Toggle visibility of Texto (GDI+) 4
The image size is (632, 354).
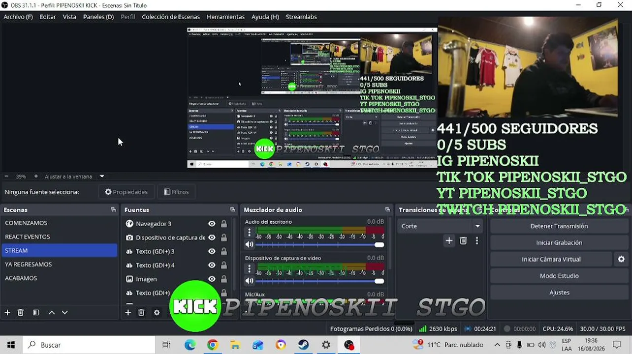click(x=212, y=265)
